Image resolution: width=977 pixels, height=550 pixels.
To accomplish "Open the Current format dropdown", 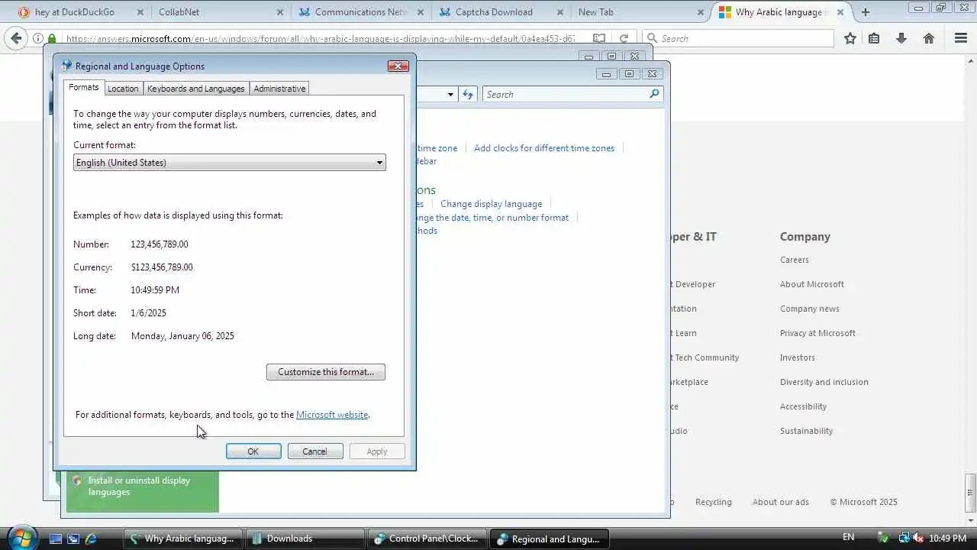I will (x=230, y=162).
